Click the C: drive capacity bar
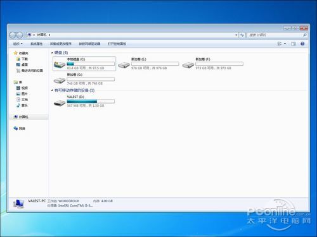Screen dimensions: 317x237 coord(91,64)
